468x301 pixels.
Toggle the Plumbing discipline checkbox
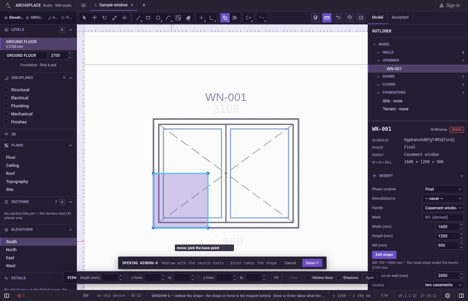[6, 106]
